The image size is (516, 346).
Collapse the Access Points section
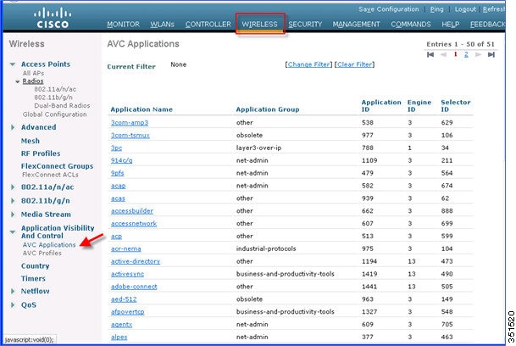(13, 64)
